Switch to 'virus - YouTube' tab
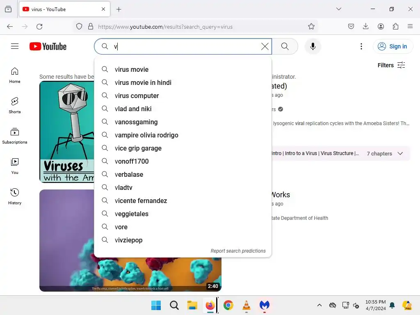Viewport: 420px width, 315px height. point(64,9)
